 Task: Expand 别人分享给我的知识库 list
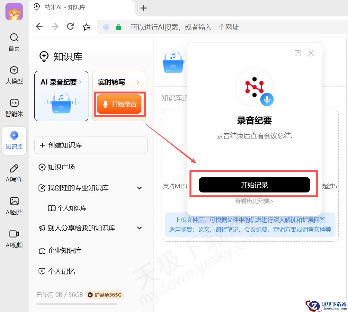tap(139, 228)
